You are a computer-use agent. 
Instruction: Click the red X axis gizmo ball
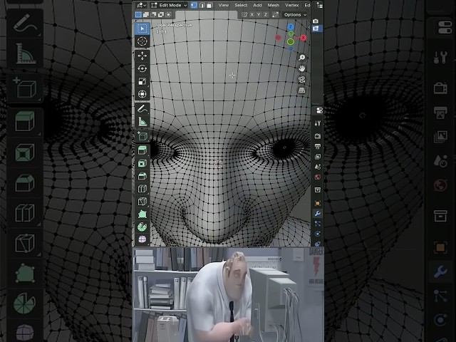304,38
